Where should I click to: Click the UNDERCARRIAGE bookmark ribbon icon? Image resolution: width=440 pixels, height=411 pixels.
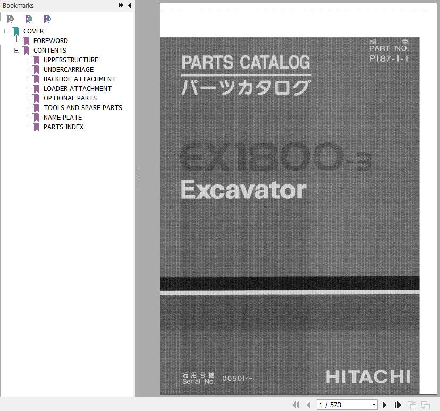coord(36,70)
